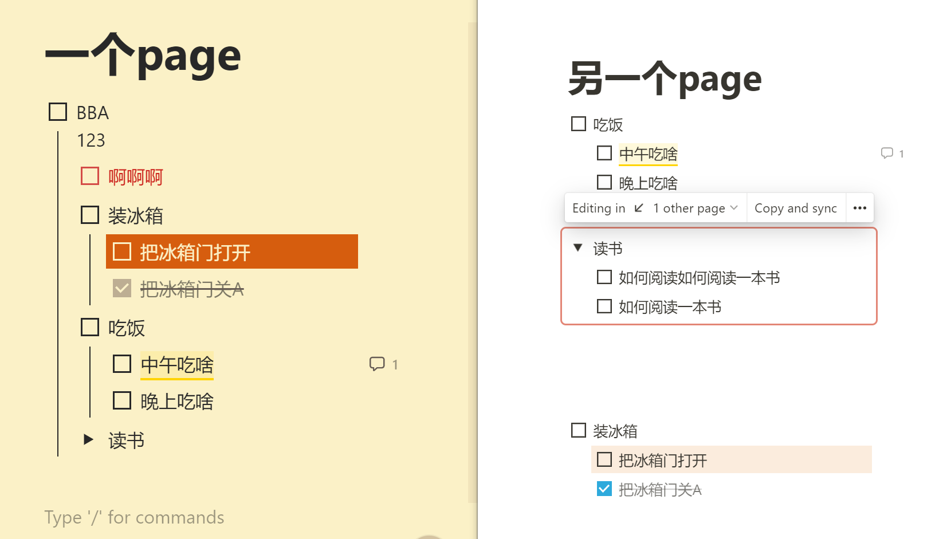Uncheck the strikethrough 把冰箱门关A on left page
This screenshot has height=539, width=939.
pos(122,288)
